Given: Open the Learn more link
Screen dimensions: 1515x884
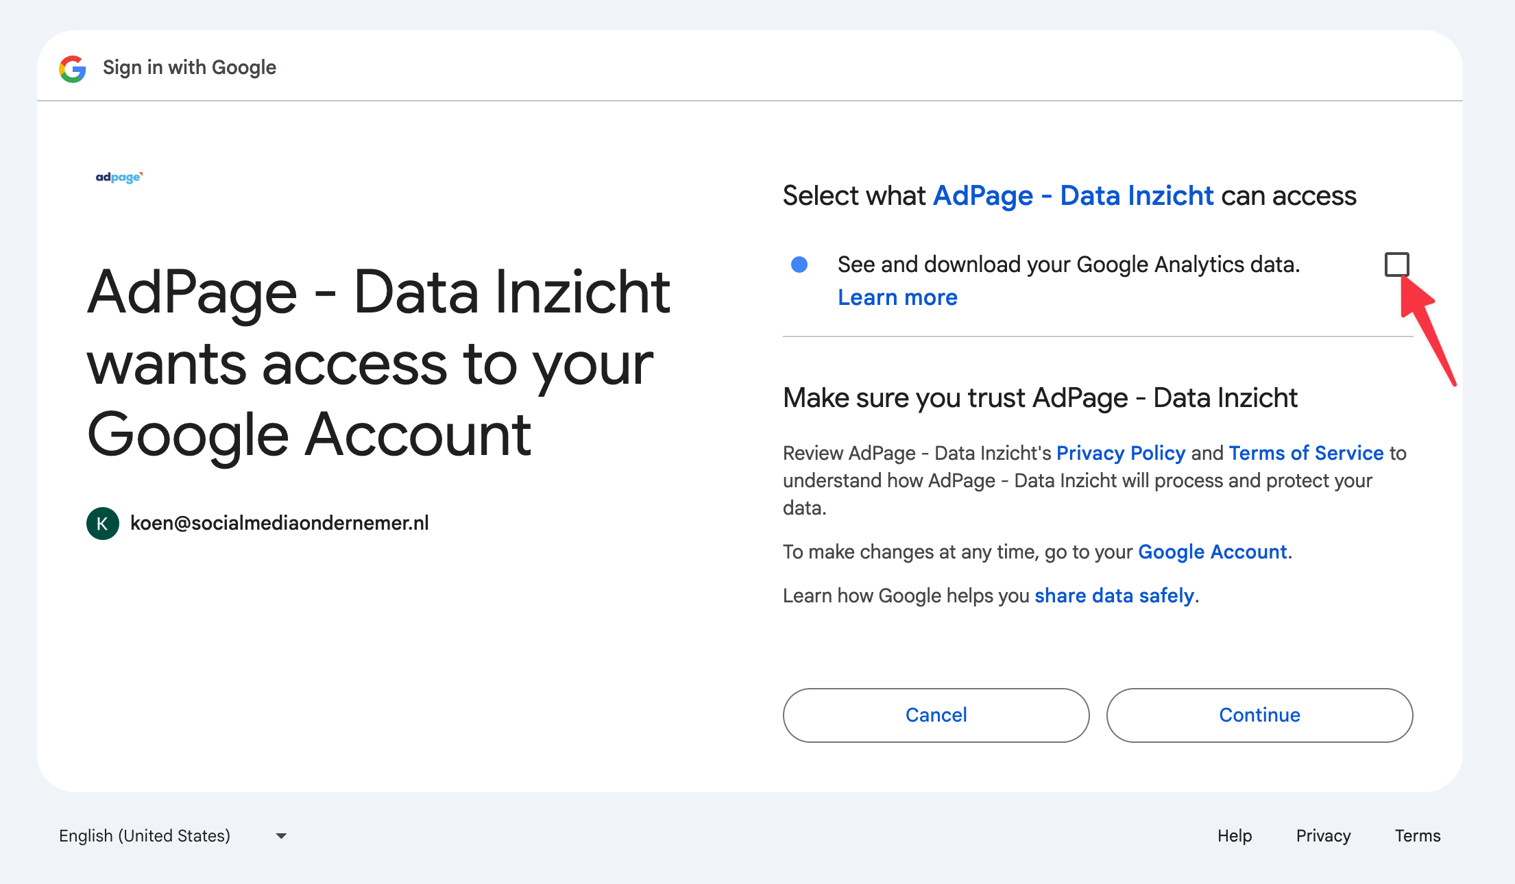Looking at the screenshot, I should 897,297.
